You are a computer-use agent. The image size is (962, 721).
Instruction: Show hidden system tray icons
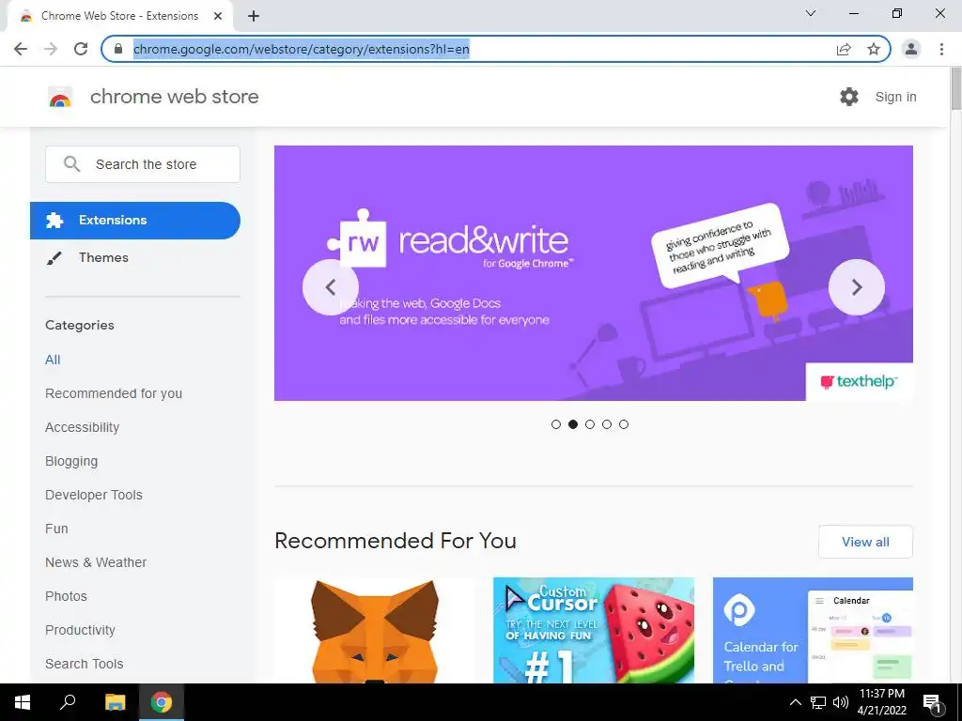pos(795,702)
